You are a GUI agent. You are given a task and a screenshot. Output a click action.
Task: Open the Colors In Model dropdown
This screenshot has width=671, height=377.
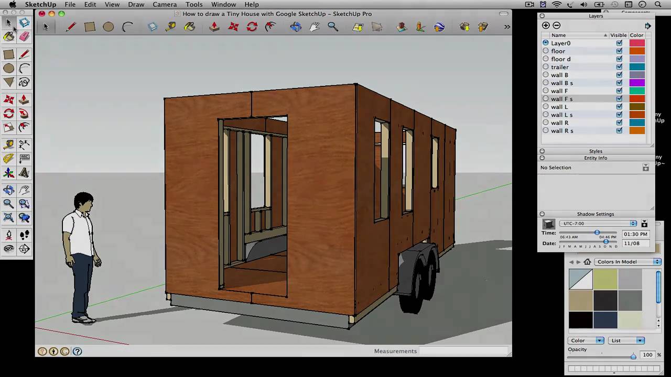pos(627,262)
